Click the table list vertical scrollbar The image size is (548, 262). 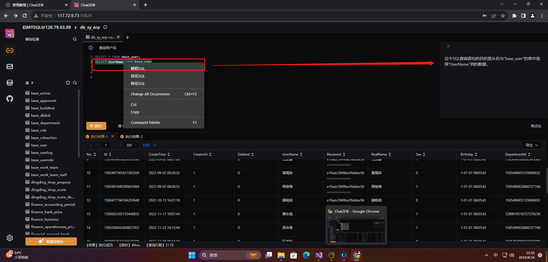[x=79, y=123]
